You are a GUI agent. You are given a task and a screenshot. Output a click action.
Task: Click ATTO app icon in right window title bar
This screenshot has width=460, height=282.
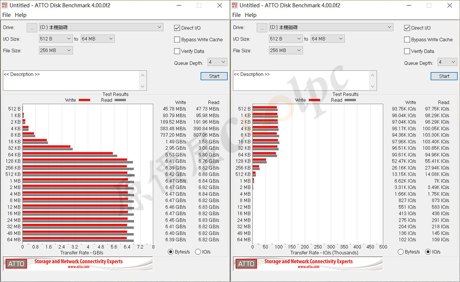click(235, 5)
